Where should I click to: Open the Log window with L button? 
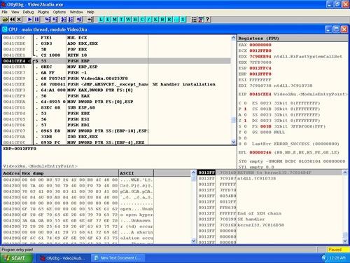click(101, 20)
